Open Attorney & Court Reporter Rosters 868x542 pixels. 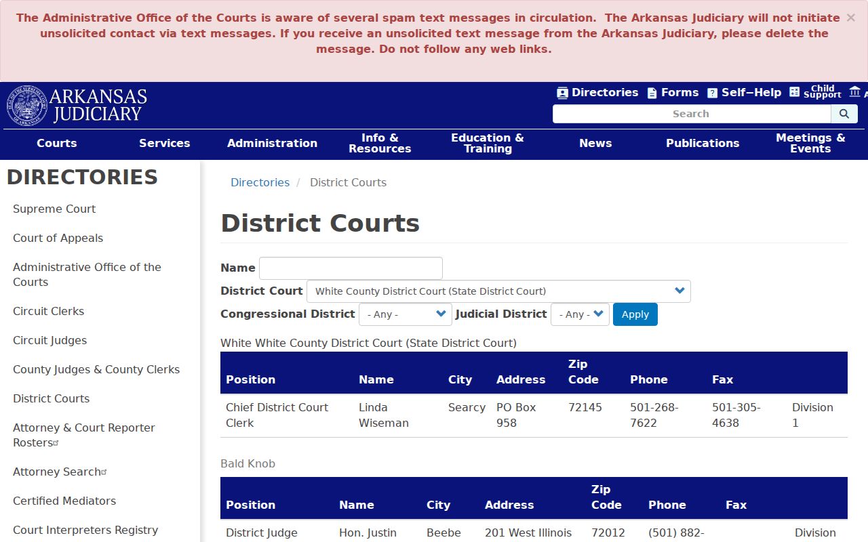[83, 435]
